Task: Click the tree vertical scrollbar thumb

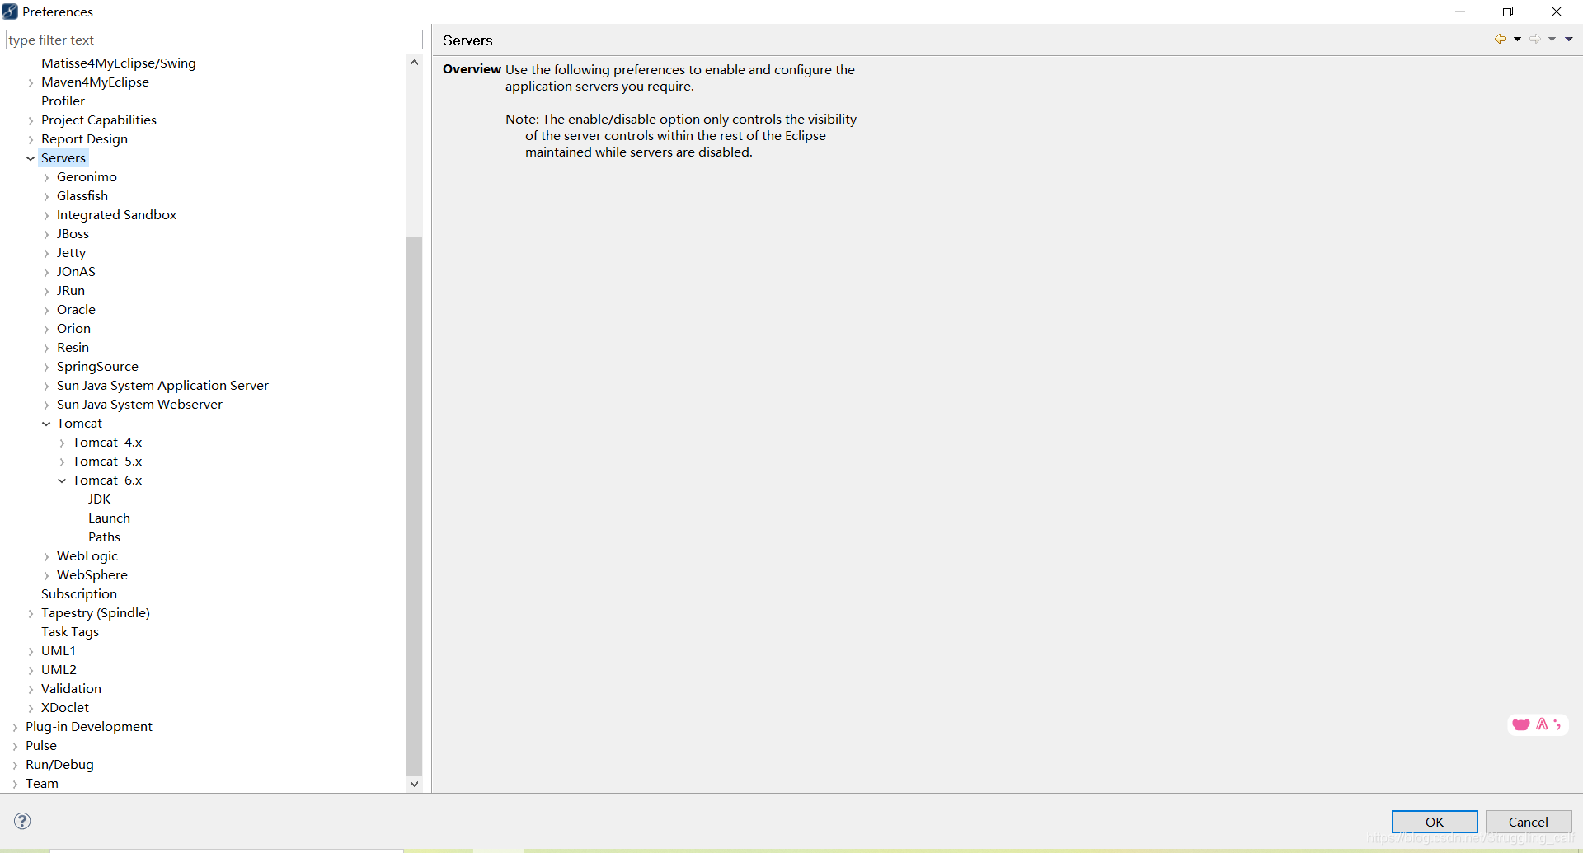Action: click(414, 505)
